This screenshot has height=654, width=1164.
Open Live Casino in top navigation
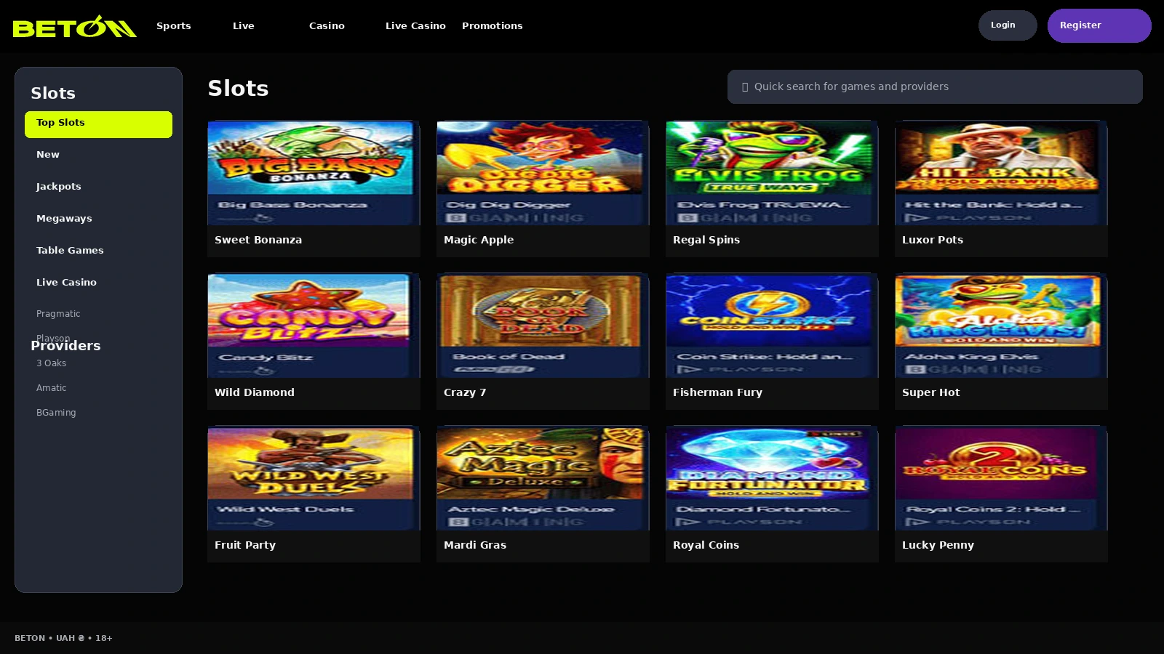(x=415, y=25)
